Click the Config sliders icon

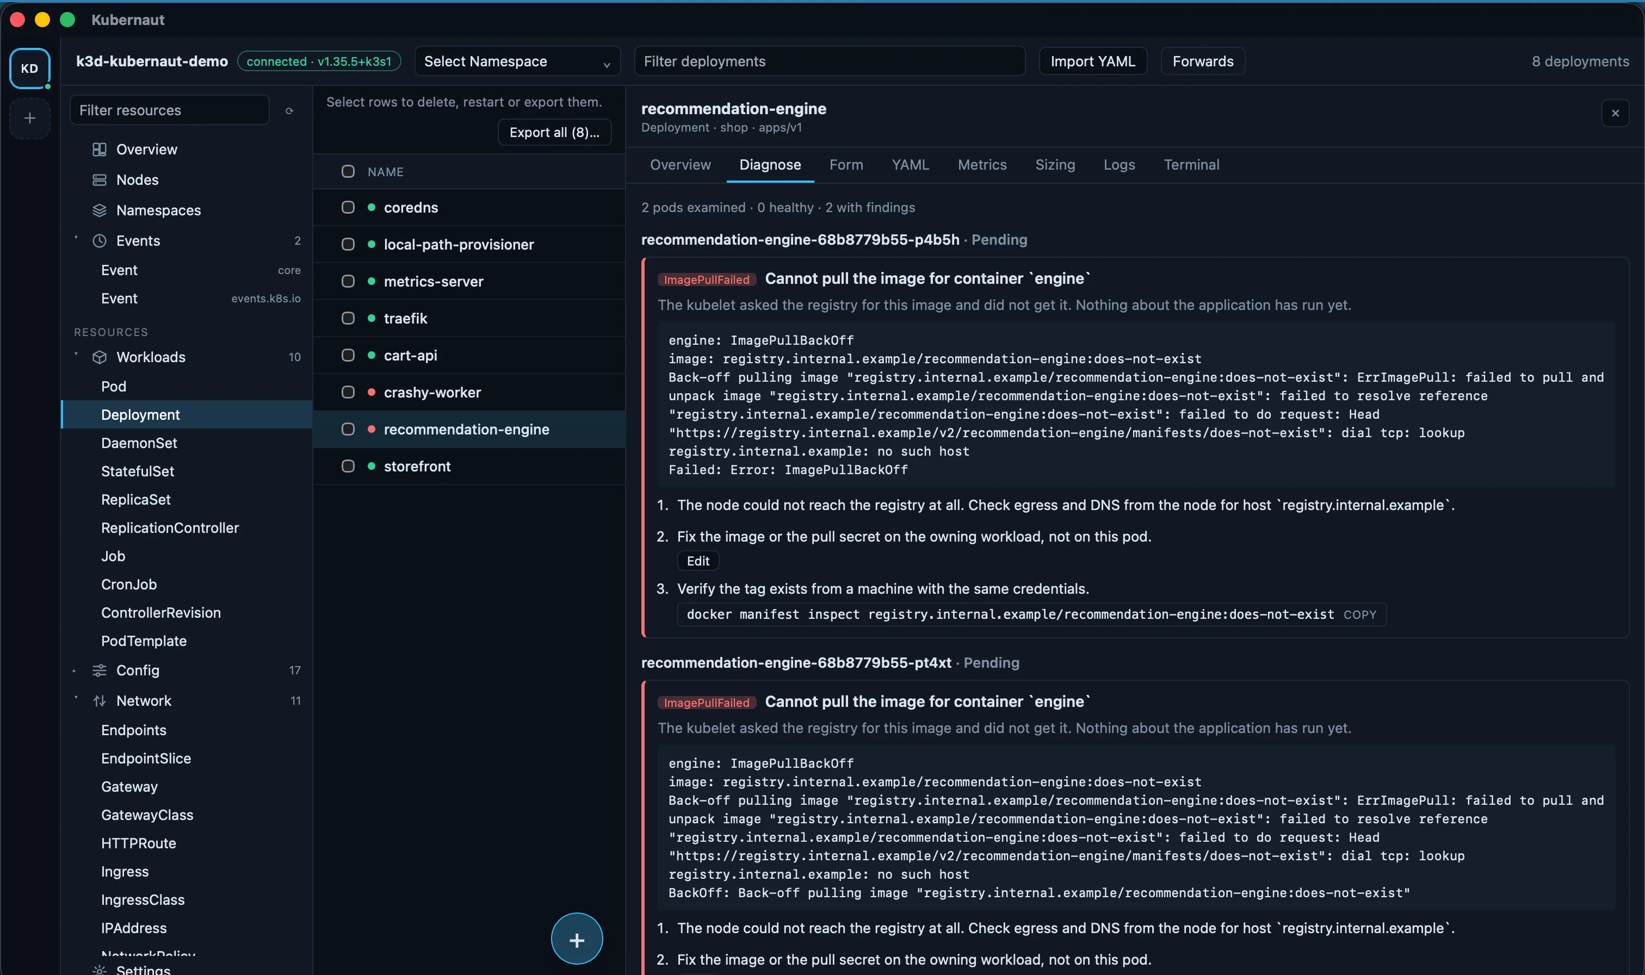99,670
